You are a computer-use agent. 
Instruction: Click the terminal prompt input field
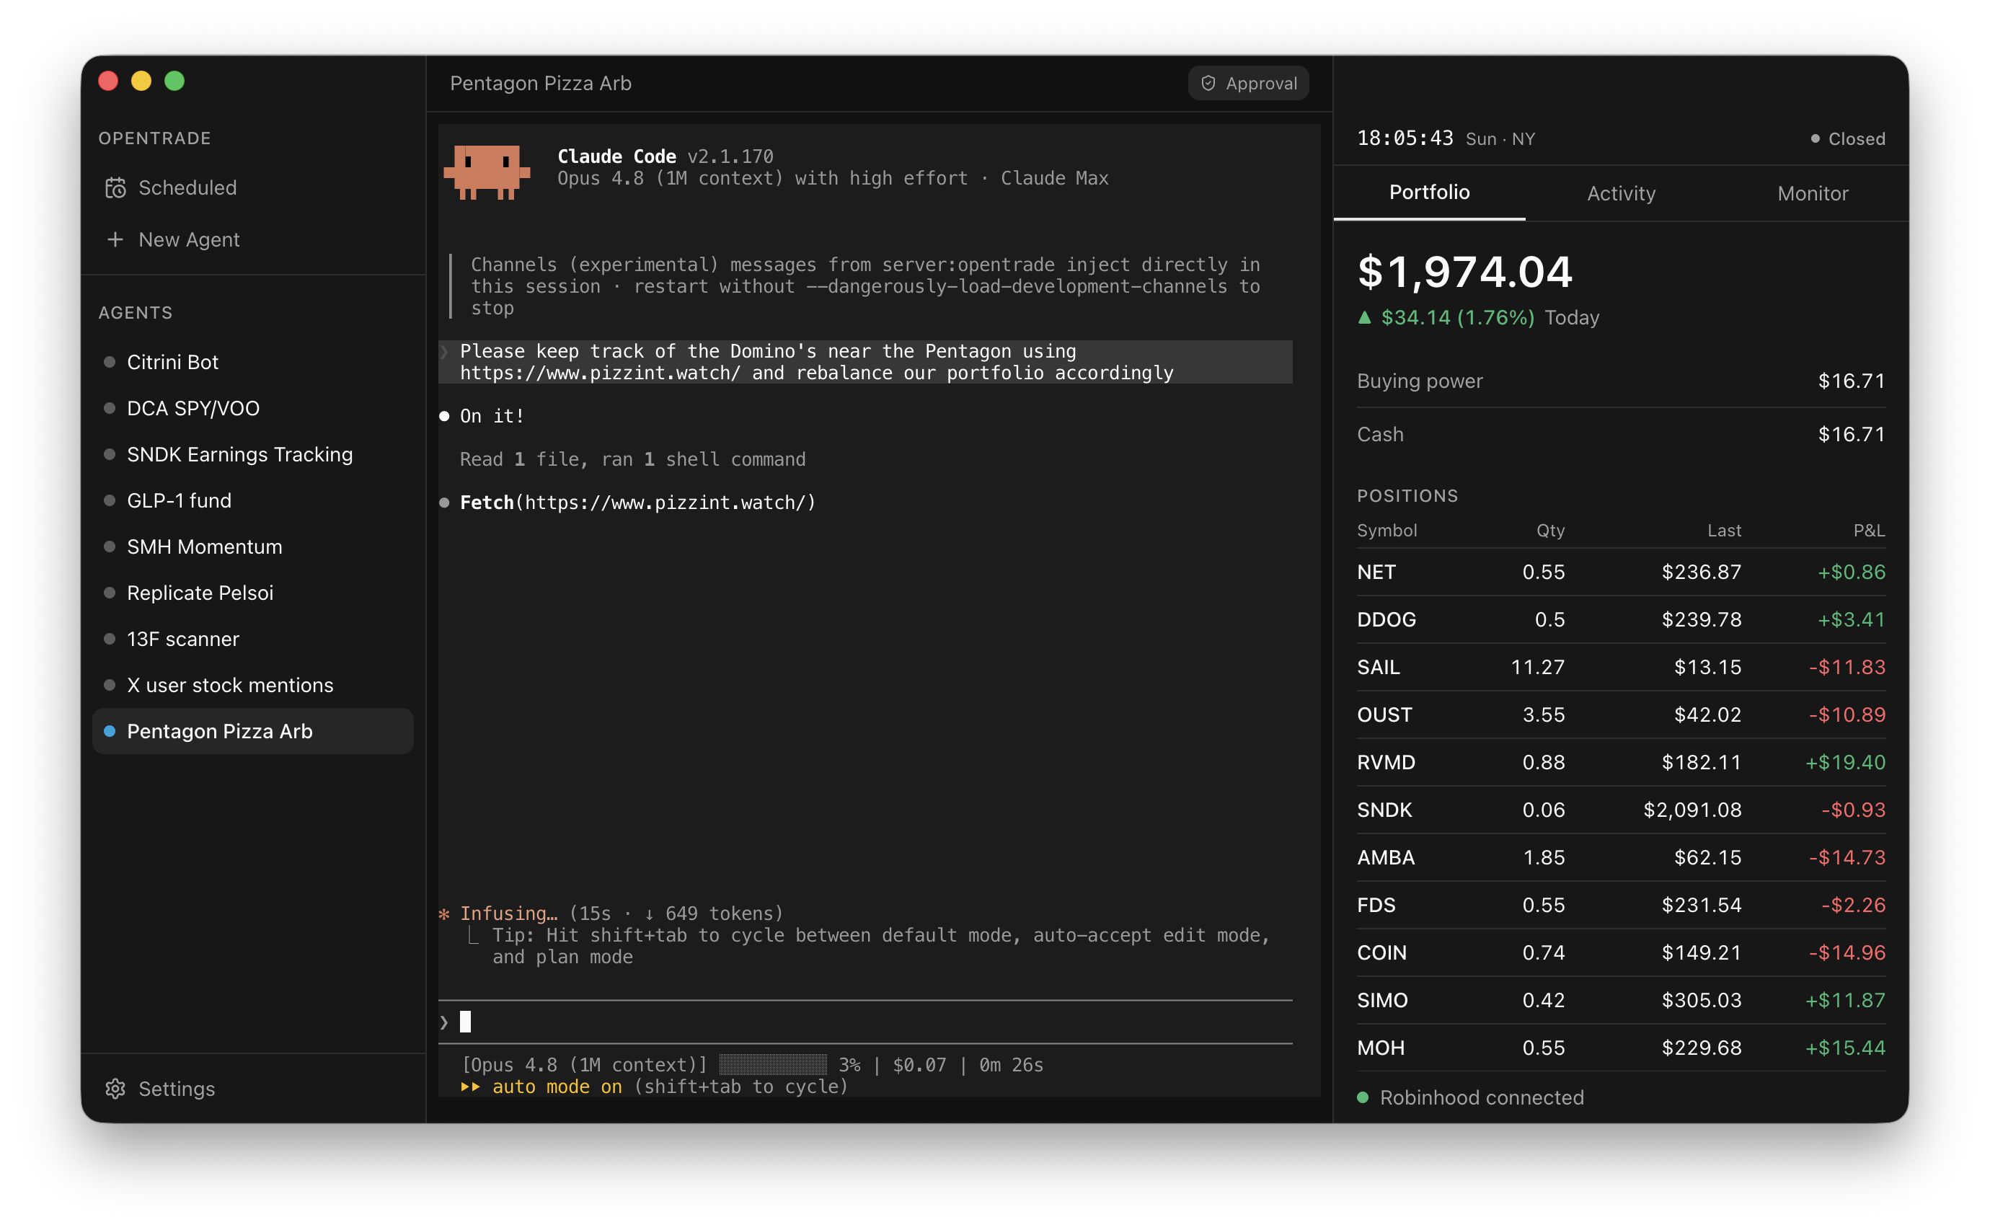pos(864,1022)
